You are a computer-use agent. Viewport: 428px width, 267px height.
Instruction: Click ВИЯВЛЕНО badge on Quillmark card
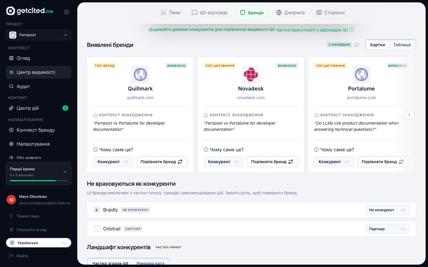(x=177, y=66)
